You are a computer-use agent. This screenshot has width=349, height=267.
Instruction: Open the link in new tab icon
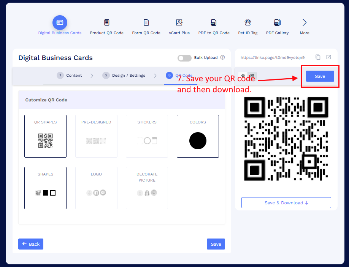328,57
